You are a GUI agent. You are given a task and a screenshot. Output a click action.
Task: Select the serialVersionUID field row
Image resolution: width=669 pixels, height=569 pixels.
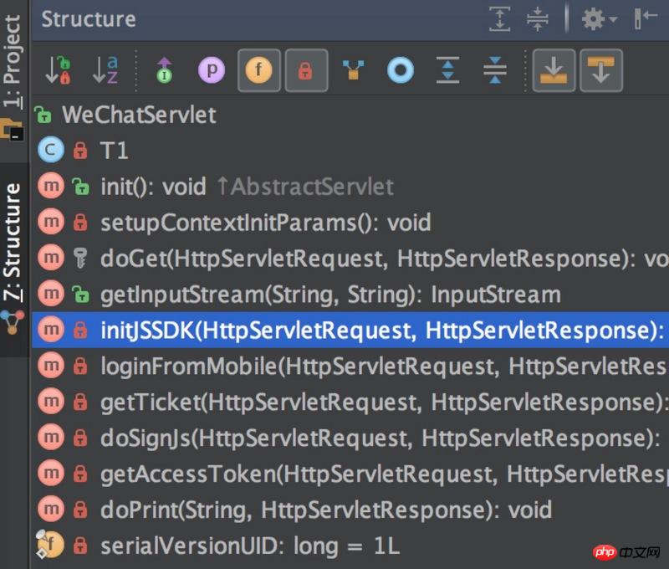pyautogui.click(x=350, y=545)
